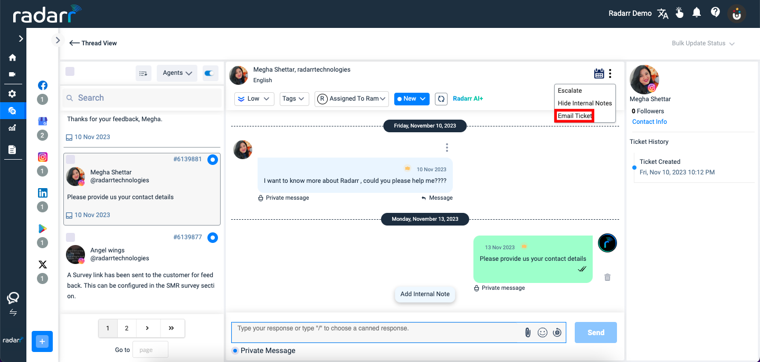Viewport: 760px width, 362px height.
Task: Open Radarr AI+ assistant
Action: tap(468, 99)
